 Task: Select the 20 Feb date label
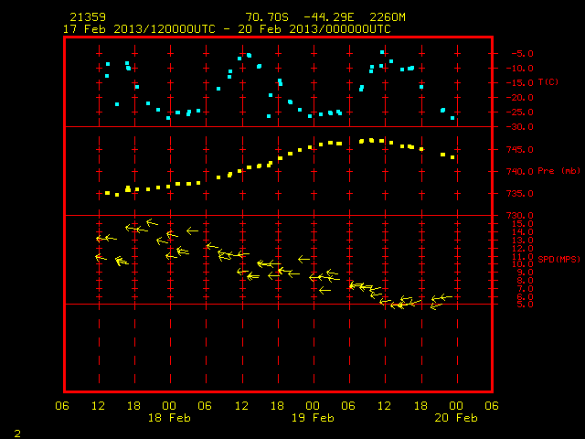[x=456, y=418]
